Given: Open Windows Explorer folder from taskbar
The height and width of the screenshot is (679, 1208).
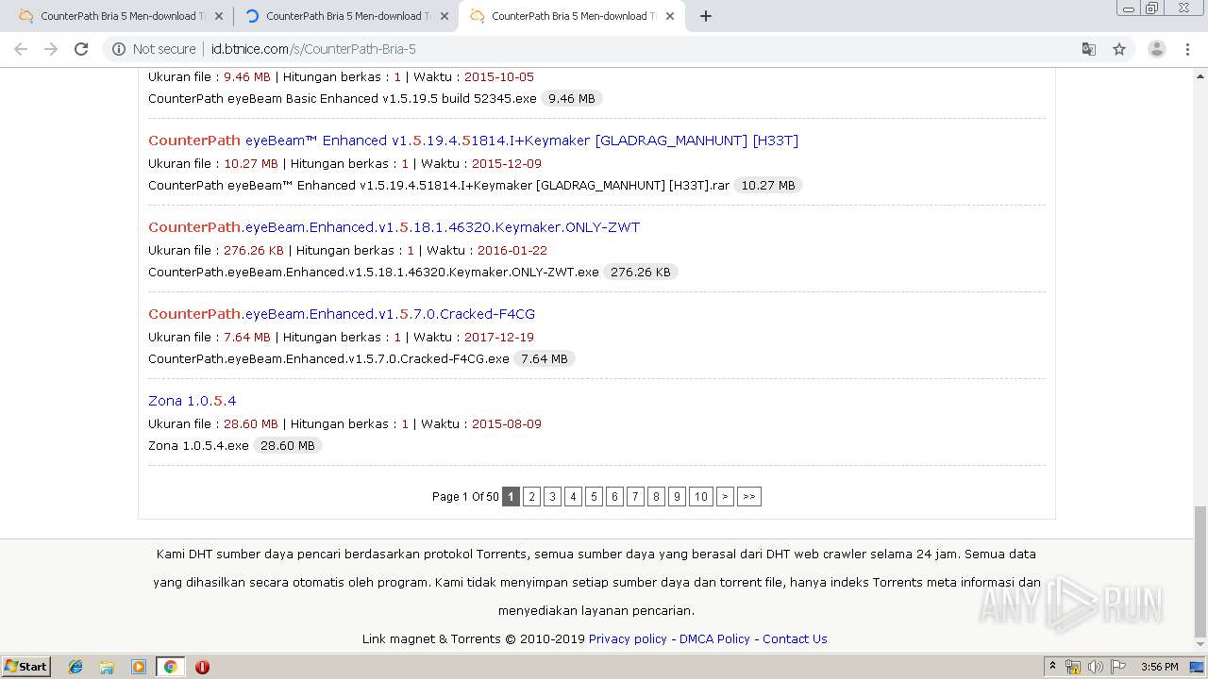Looking at the screenshot, I should [107, 667].
